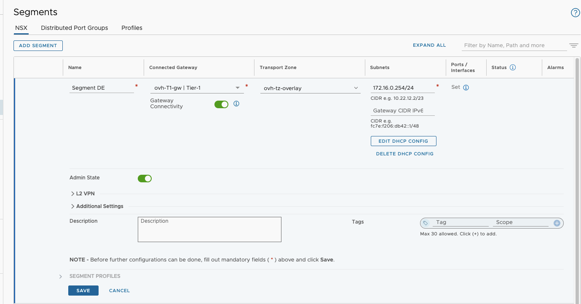Click the plus icon to add tag
The height and width of the screenshot is (304, 581).
(557, 223)
